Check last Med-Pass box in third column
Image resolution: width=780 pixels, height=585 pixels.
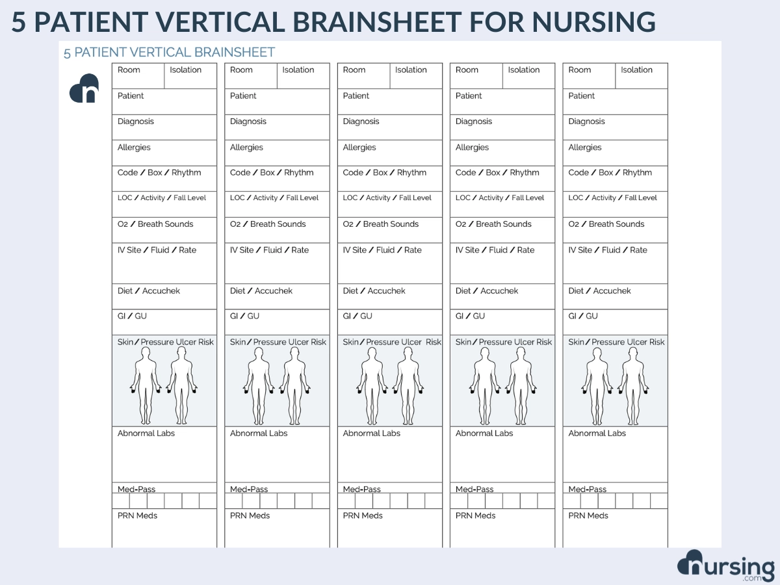[434, 500]
